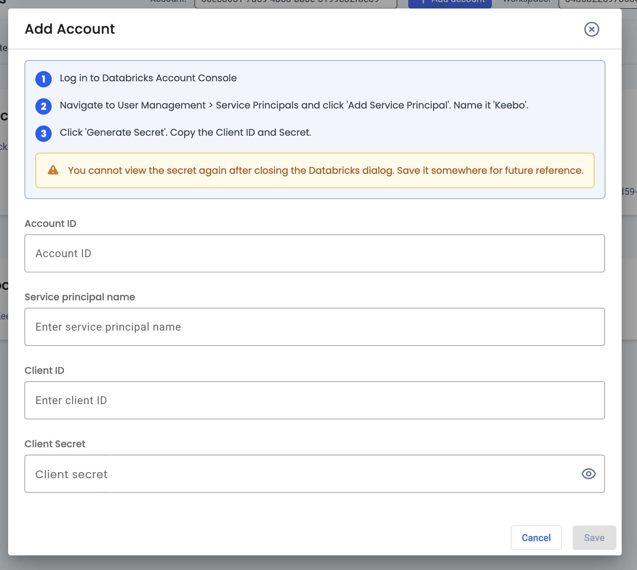Click the plus icon on Add account
Image resolution: width=637 pixels, height=570 pixels.
[x=423, y=2]
